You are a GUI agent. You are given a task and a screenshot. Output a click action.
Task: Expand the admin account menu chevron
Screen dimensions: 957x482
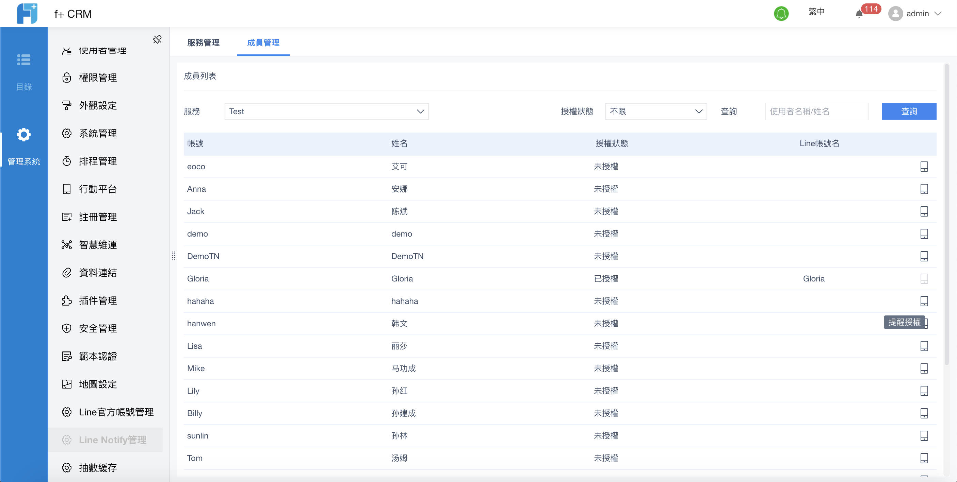938,14
